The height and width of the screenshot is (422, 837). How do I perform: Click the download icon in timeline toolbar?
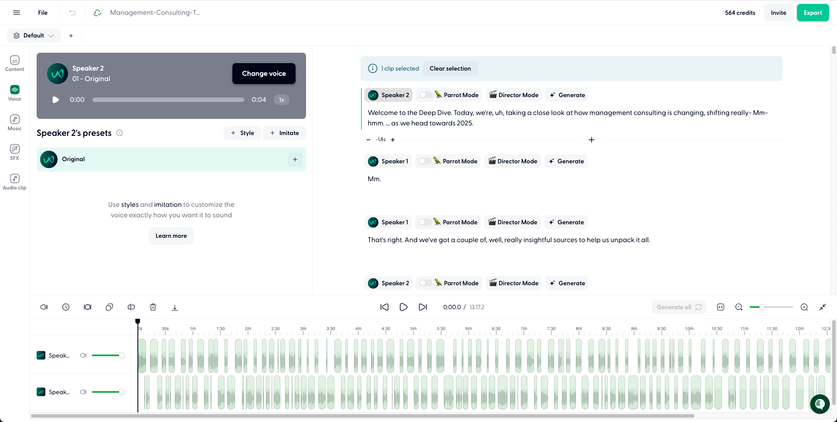(175, 307)
